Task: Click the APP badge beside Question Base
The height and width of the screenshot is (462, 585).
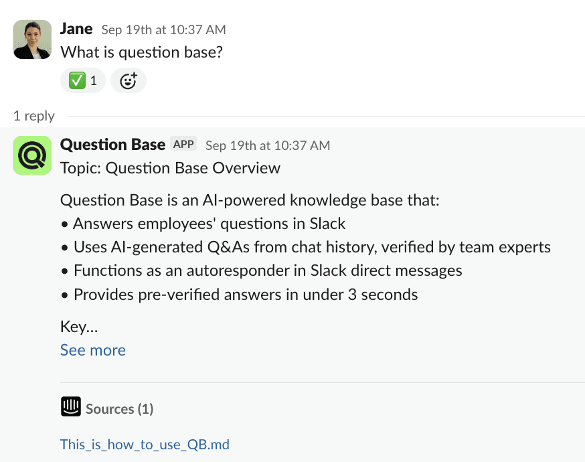Action: coord(183,145)
